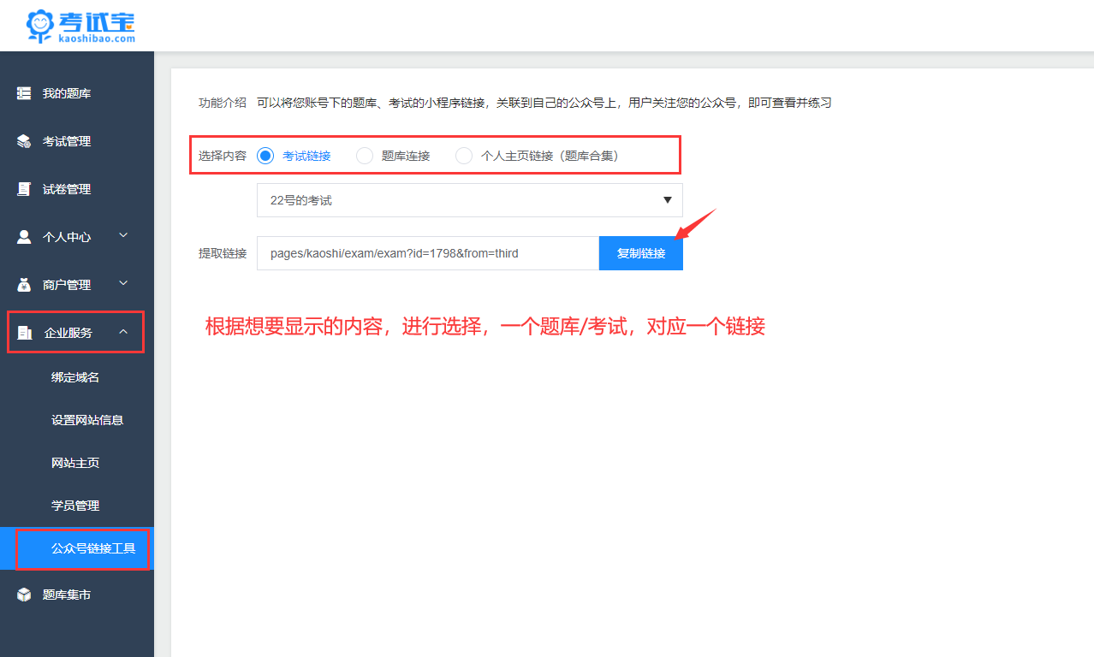Choose the 题库连接 option
Screen dimensions: 1094x657
click(365, 155)
